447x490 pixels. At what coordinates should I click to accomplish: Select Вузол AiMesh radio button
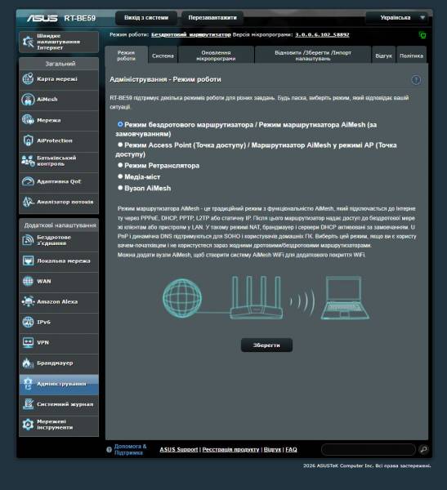click(120, 188)
